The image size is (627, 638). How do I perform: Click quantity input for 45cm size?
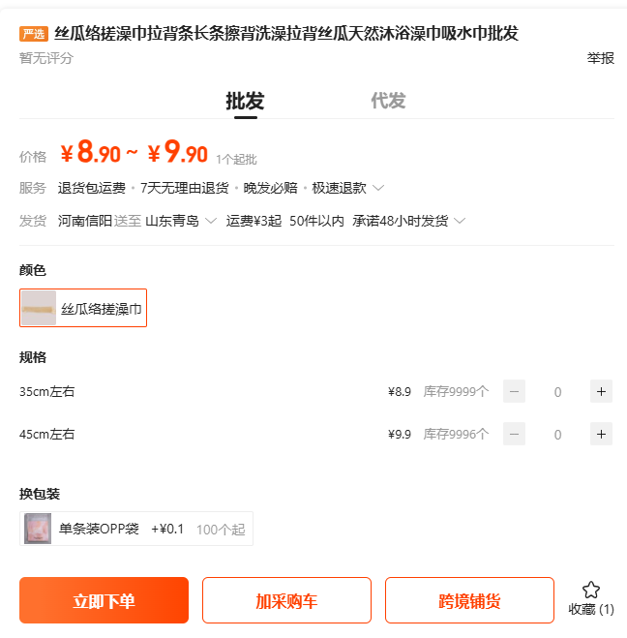557,435
